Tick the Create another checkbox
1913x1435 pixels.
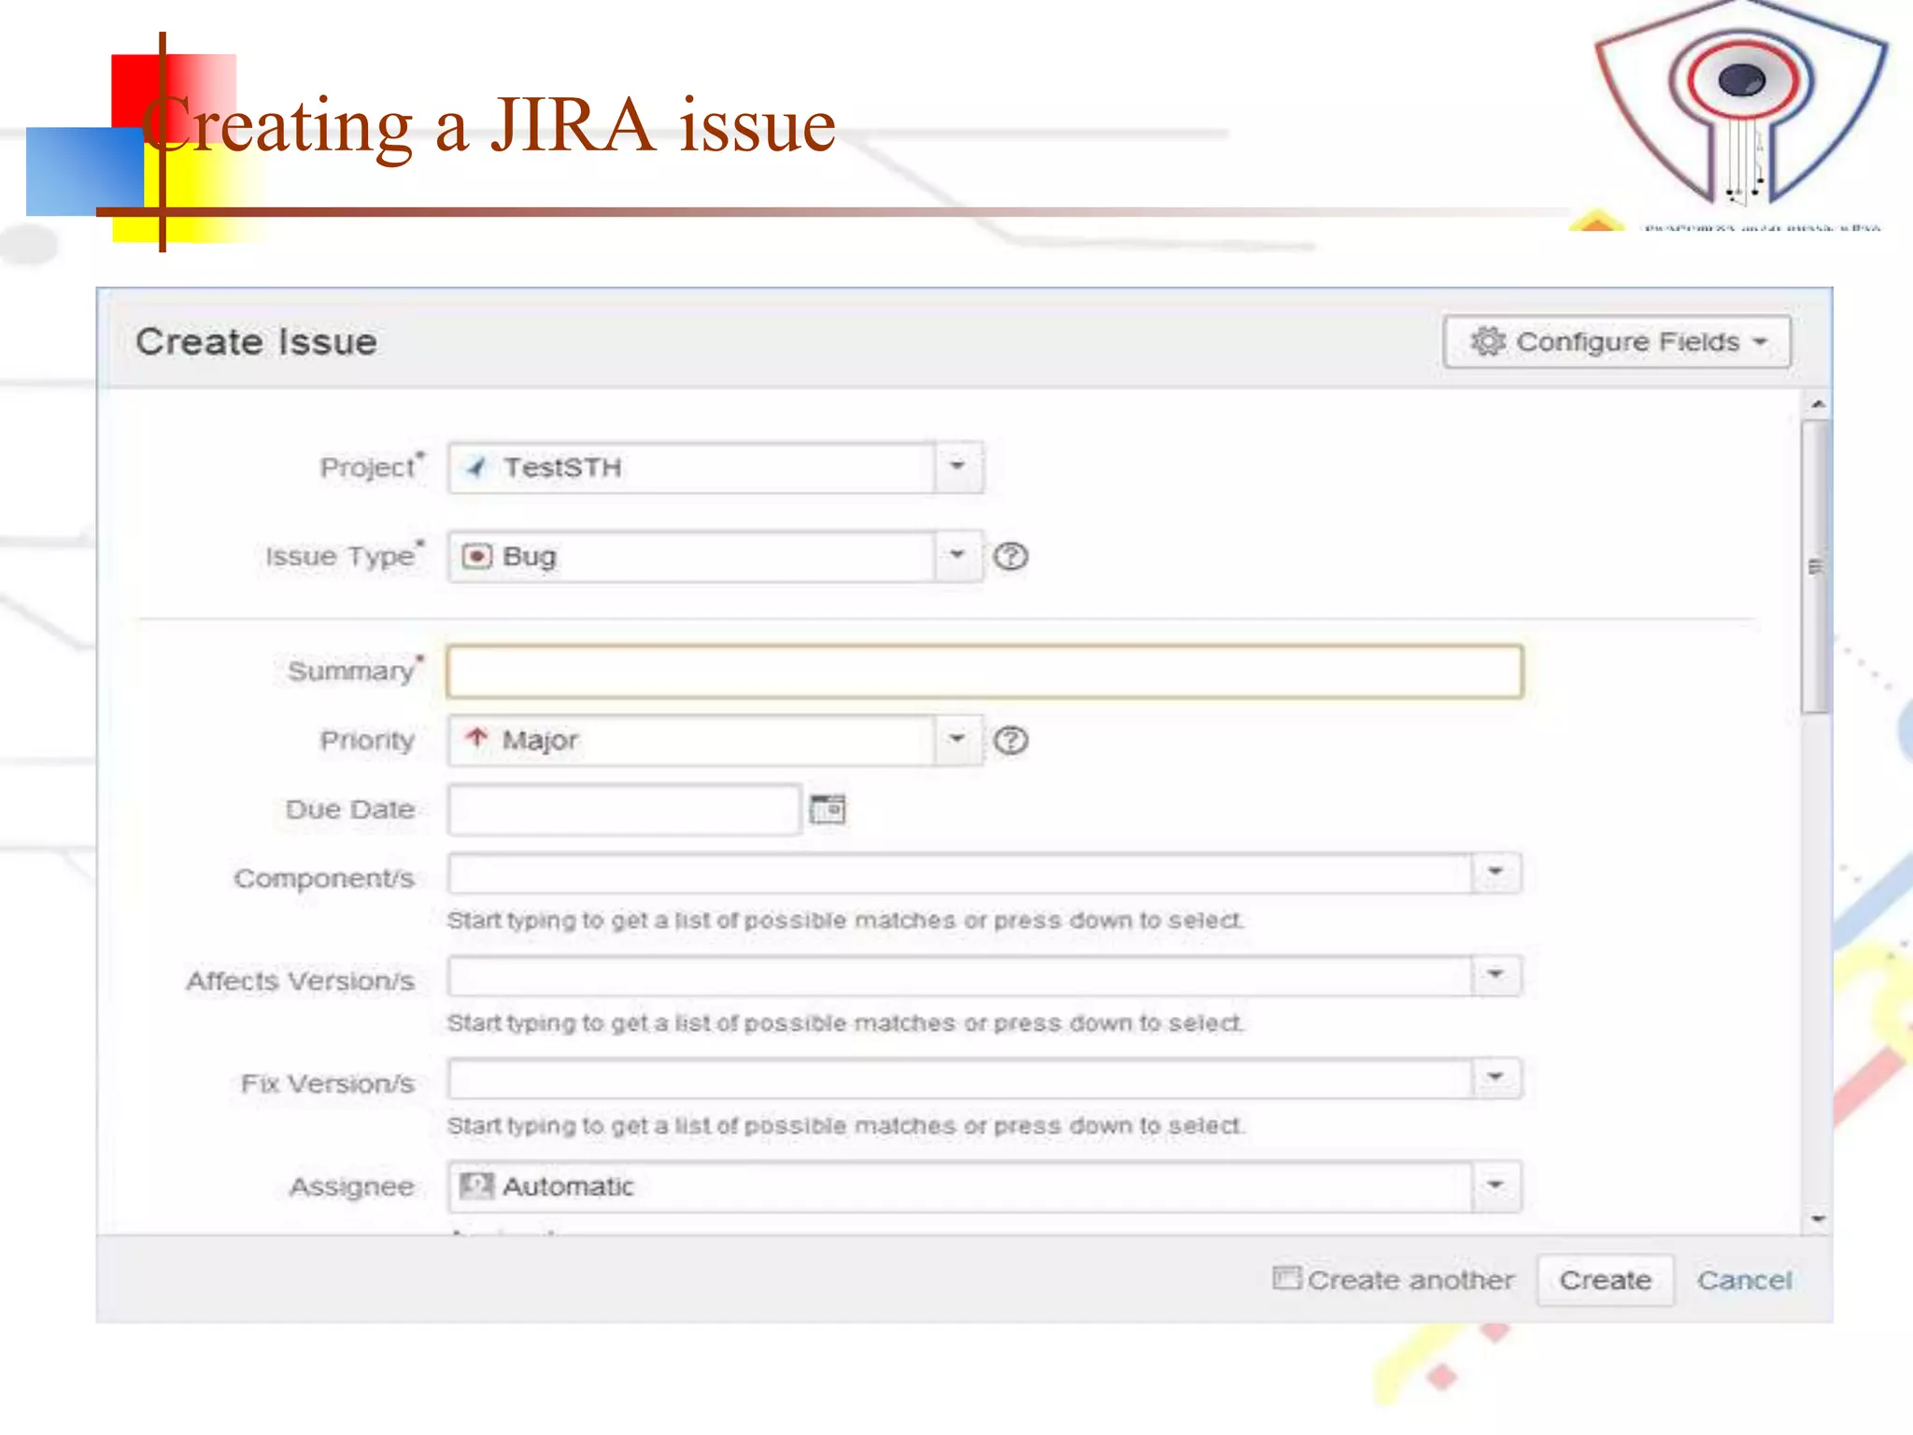pyautogui.click(x=1285, y=1278)
